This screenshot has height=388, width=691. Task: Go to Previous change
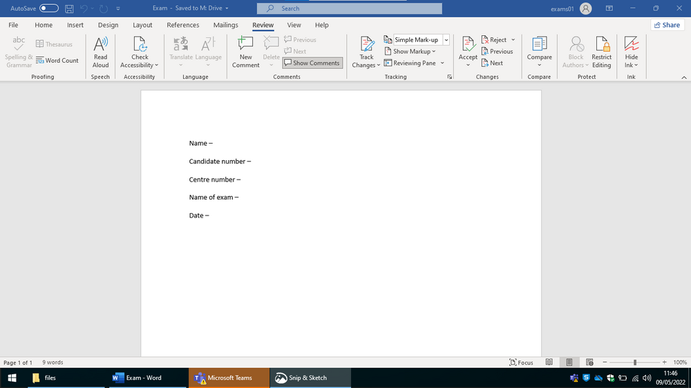497,51
